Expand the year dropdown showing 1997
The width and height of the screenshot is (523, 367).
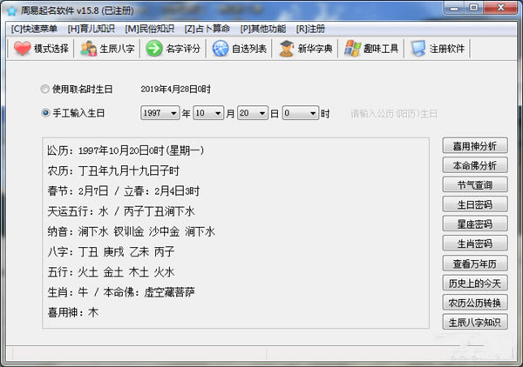tap(173, 113)
